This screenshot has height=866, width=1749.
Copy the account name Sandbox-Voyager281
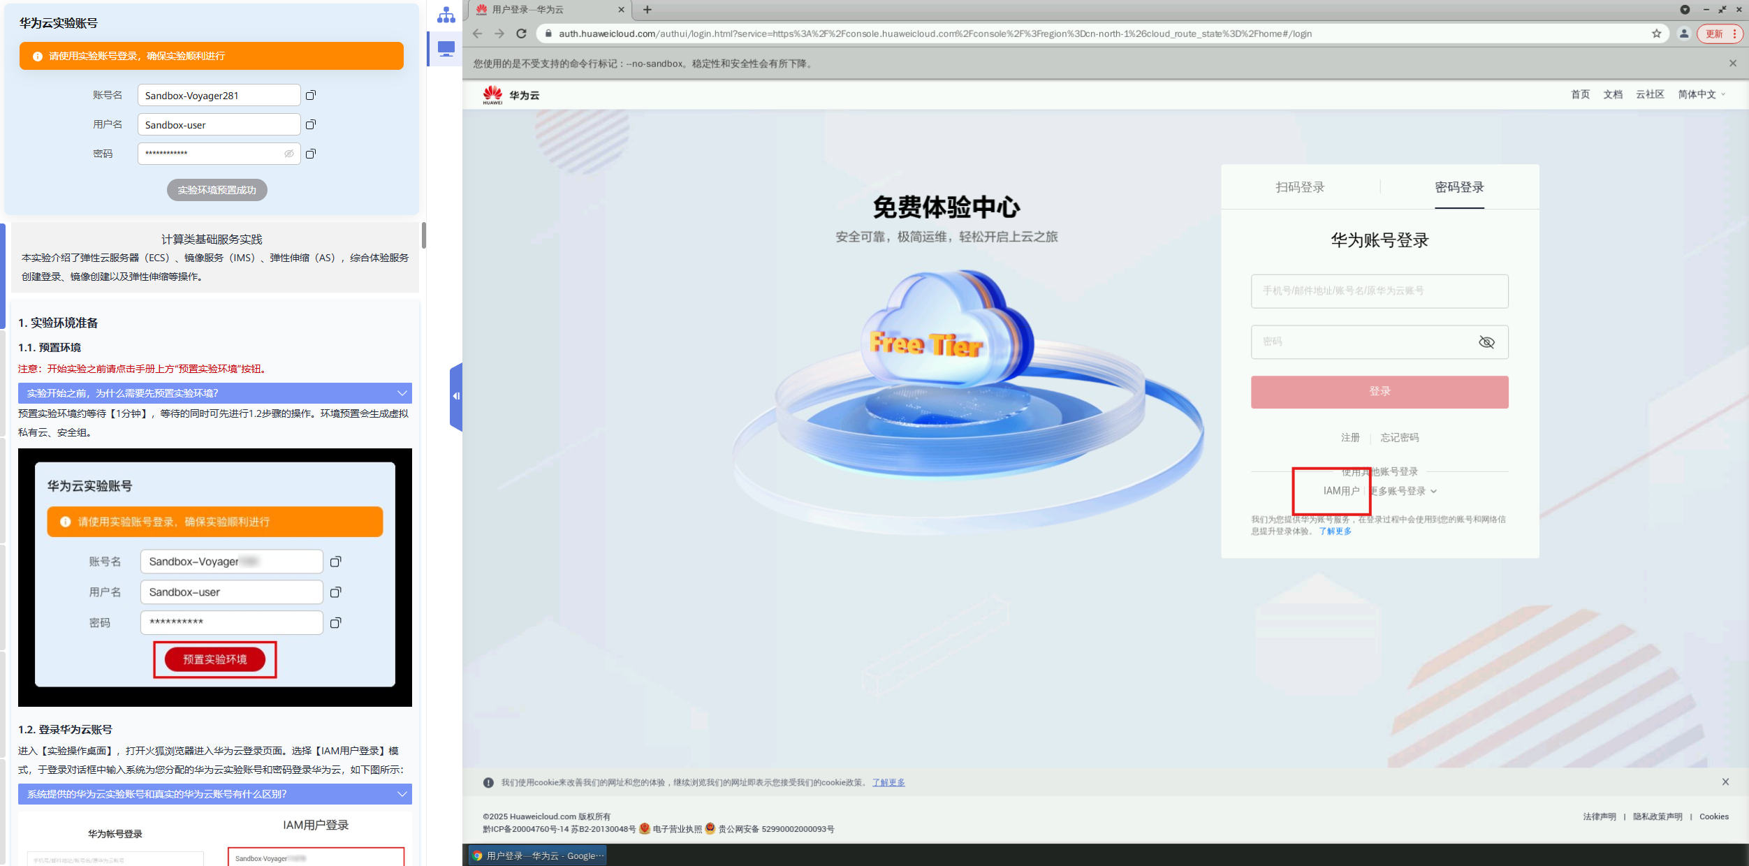pos(311,95)
